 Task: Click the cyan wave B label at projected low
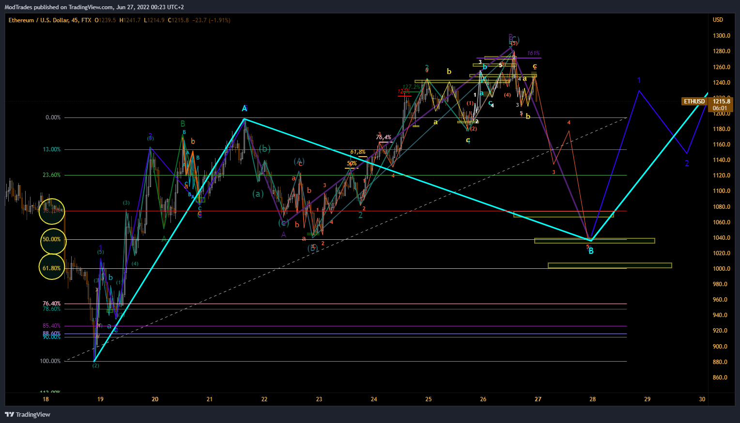pyautogui.click(x=591, y=251)
